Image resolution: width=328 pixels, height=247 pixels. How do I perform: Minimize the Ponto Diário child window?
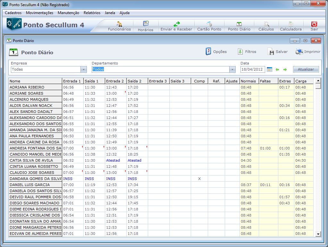[295, 41]
